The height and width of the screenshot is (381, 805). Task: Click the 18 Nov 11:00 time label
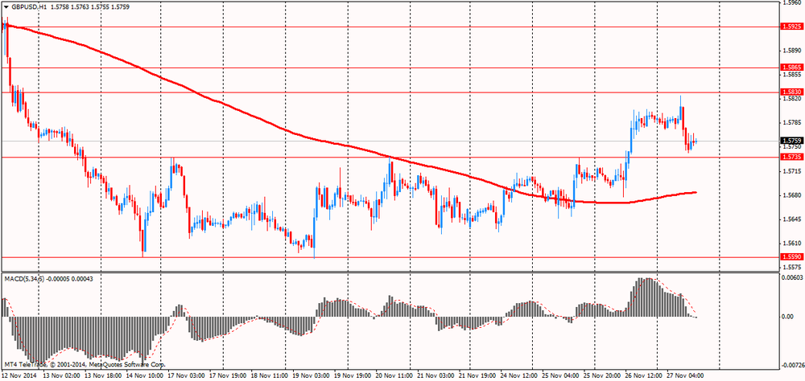(270, 375)
